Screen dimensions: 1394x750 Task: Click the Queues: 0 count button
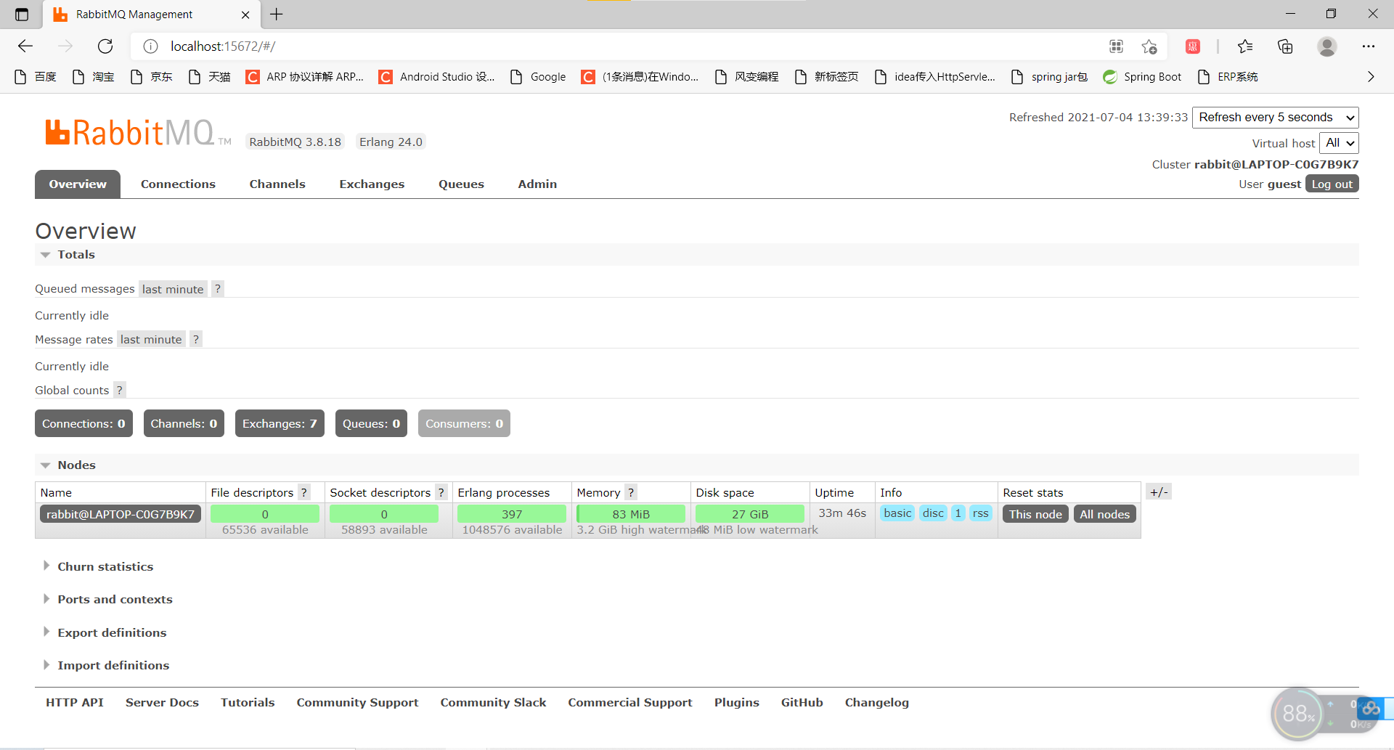coord(371,423)
